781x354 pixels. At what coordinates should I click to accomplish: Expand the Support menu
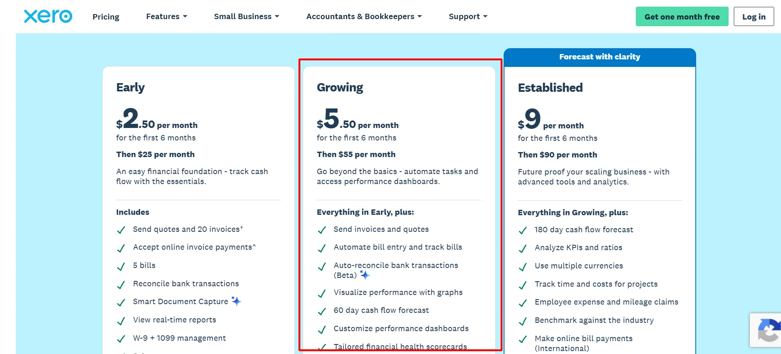pyautogui.click(x=468, y=17)
